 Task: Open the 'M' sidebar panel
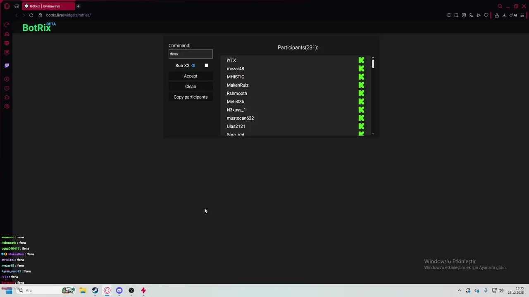click(x=7, y=52)
